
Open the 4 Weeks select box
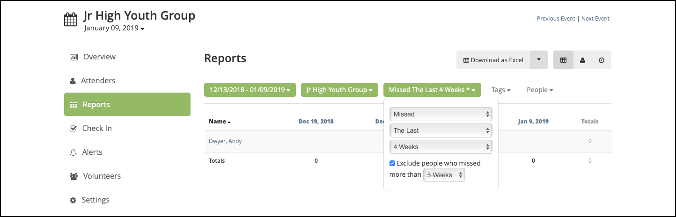click(x=441, y=147)
